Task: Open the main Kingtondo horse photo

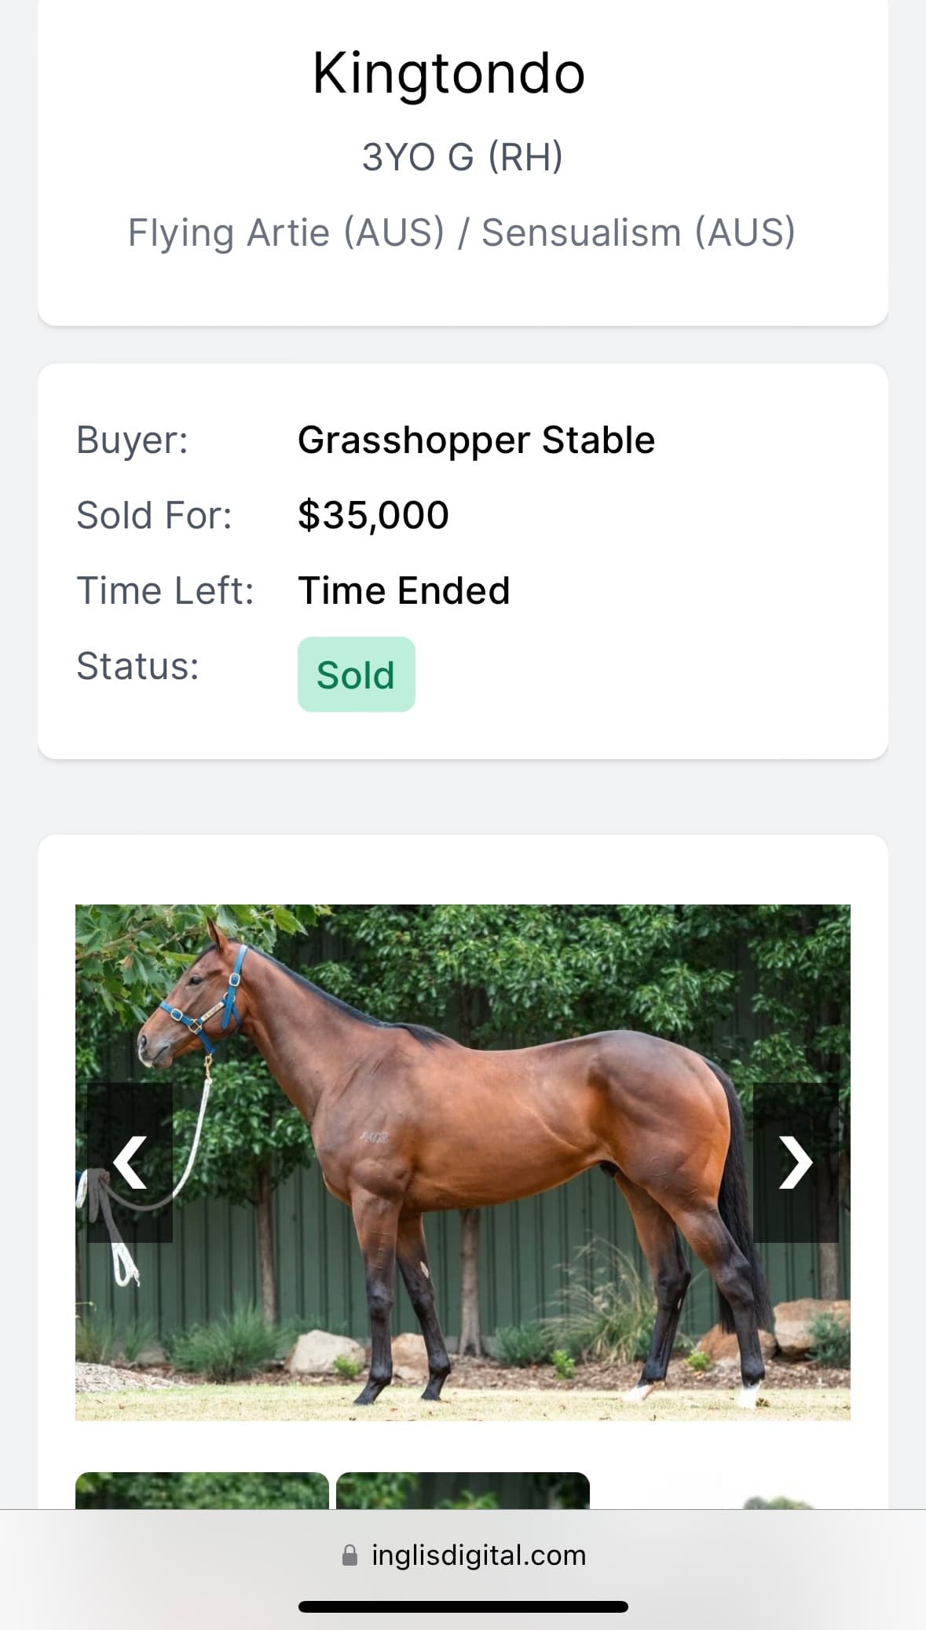Action: 463,1162
